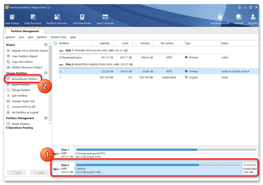Open the Space Analyzer tool
Viewport: 263px width, 185px height.
[105, 19]
